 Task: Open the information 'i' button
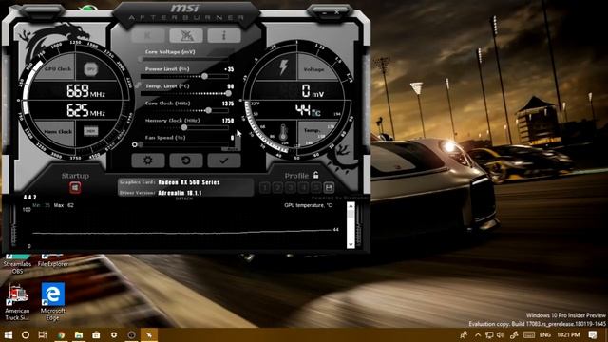[x=224, y=36]
